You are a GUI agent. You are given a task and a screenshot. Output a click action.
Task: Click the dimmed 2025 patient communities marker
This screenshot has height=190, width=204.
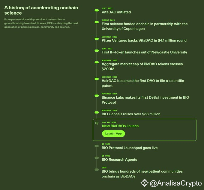pos(97,170)
